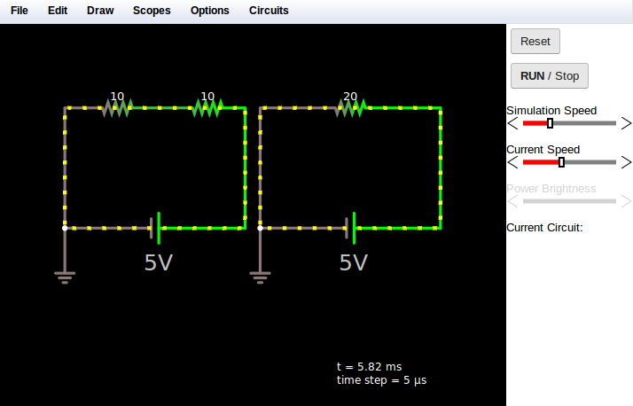Click the 't = 5.82 ms' readout
Screen dimensions: 633x406
(370, 367)
